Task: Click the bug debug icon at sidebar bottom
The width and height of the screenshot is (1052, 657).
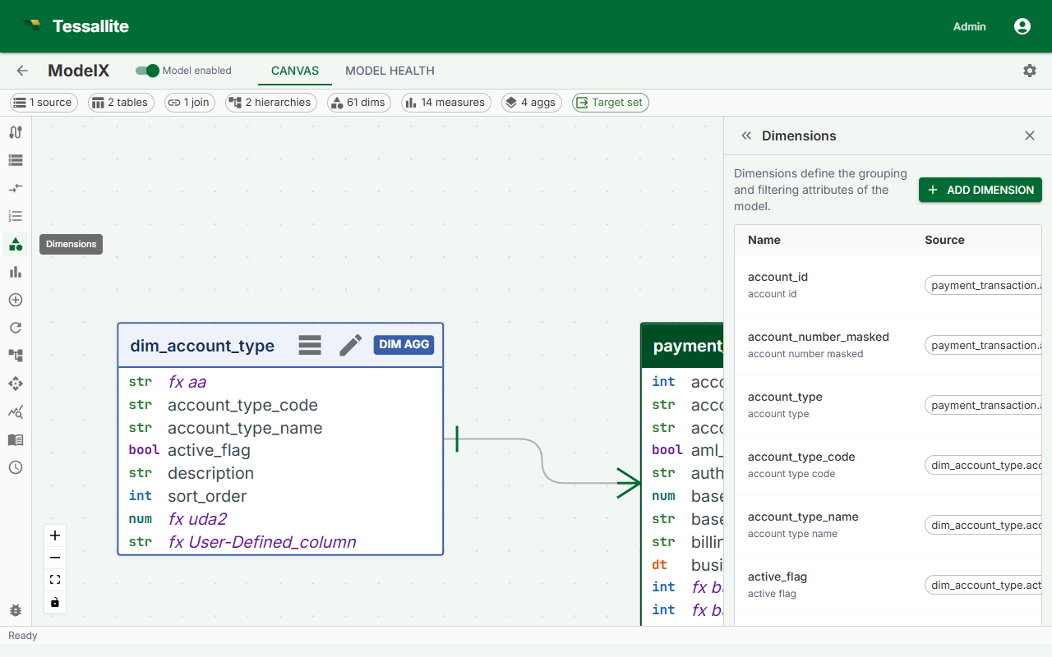Action: (x=16, y=610)
